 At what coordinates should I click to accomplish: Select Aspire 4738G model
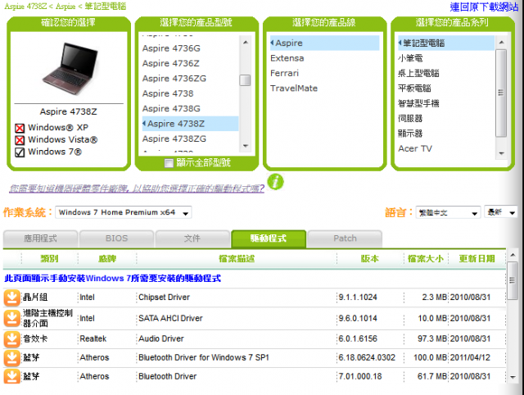click(x=171, y=109)
